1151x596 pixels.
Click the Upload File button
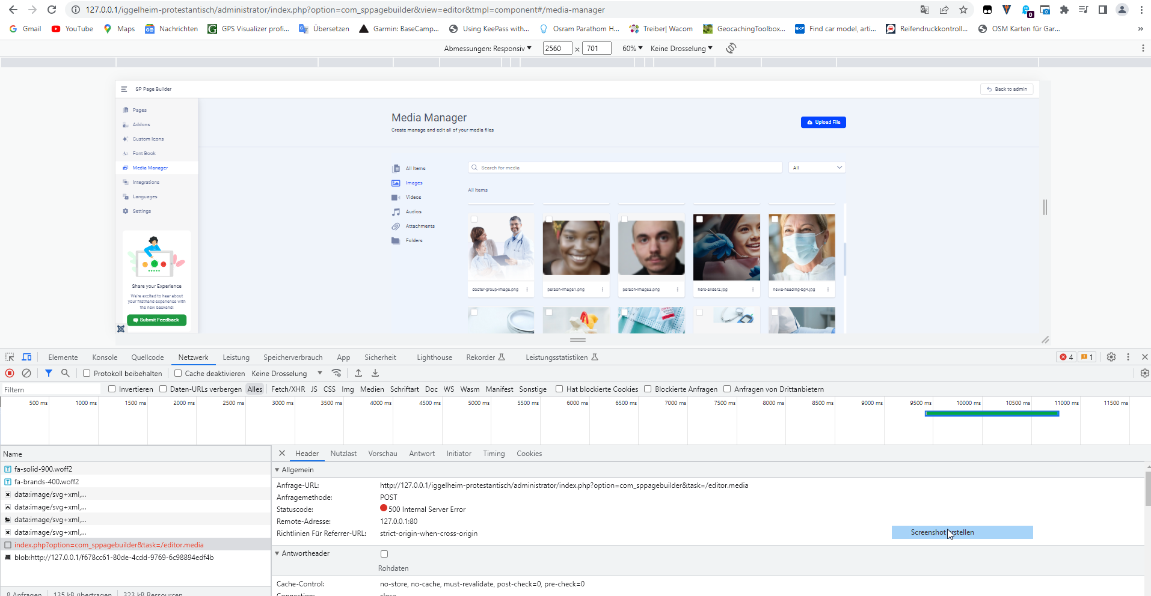pos(823,122)
